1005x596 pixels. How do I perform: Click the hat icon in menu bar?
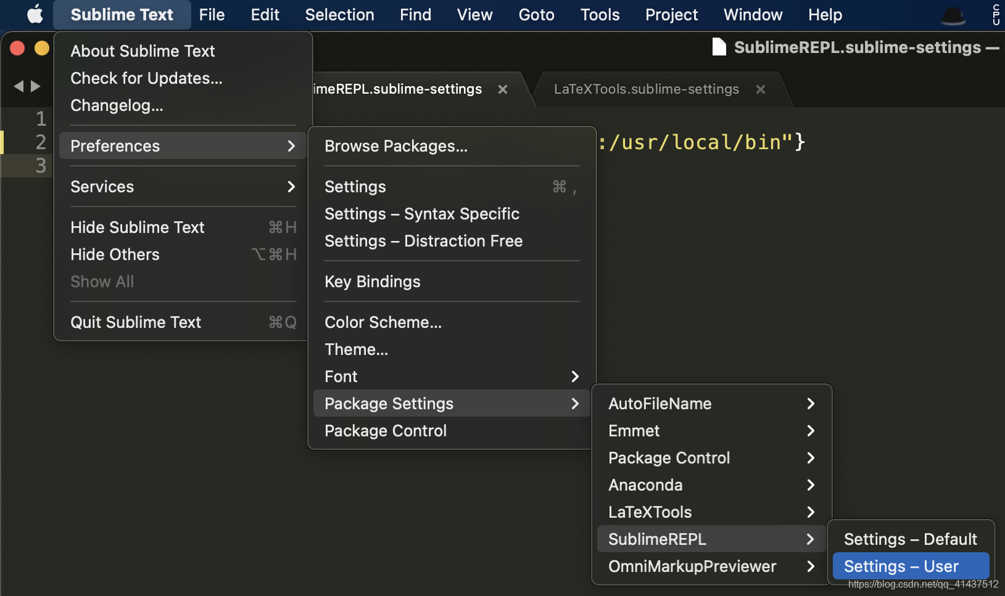coord(953,15)
